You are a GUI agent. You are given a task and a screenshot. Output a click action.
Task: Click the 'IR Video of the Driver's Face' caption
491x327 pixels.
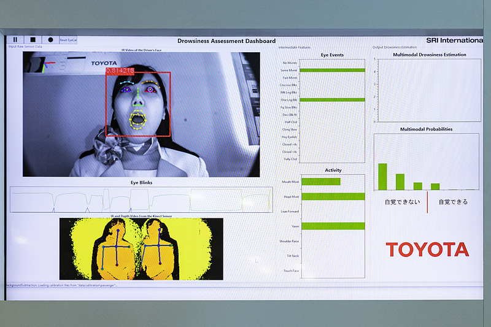click(141, 50)
